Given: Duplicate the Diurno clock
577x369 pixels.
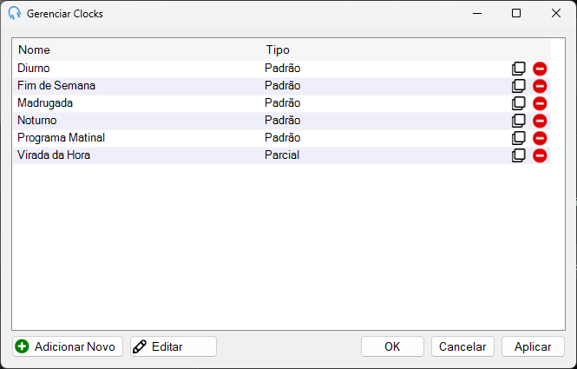Looking at the screenshot, I should tap(519, 69).
